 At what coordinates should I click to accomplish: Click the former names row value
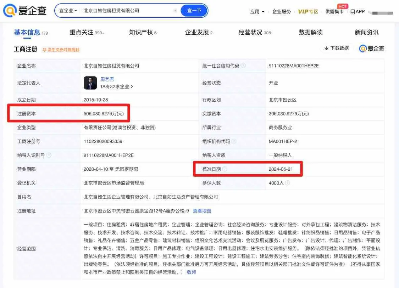(151, 197)
